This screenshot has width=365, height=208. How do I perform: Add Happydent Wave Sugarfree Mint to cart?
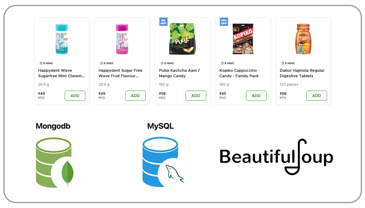click(x=75, y=95)
